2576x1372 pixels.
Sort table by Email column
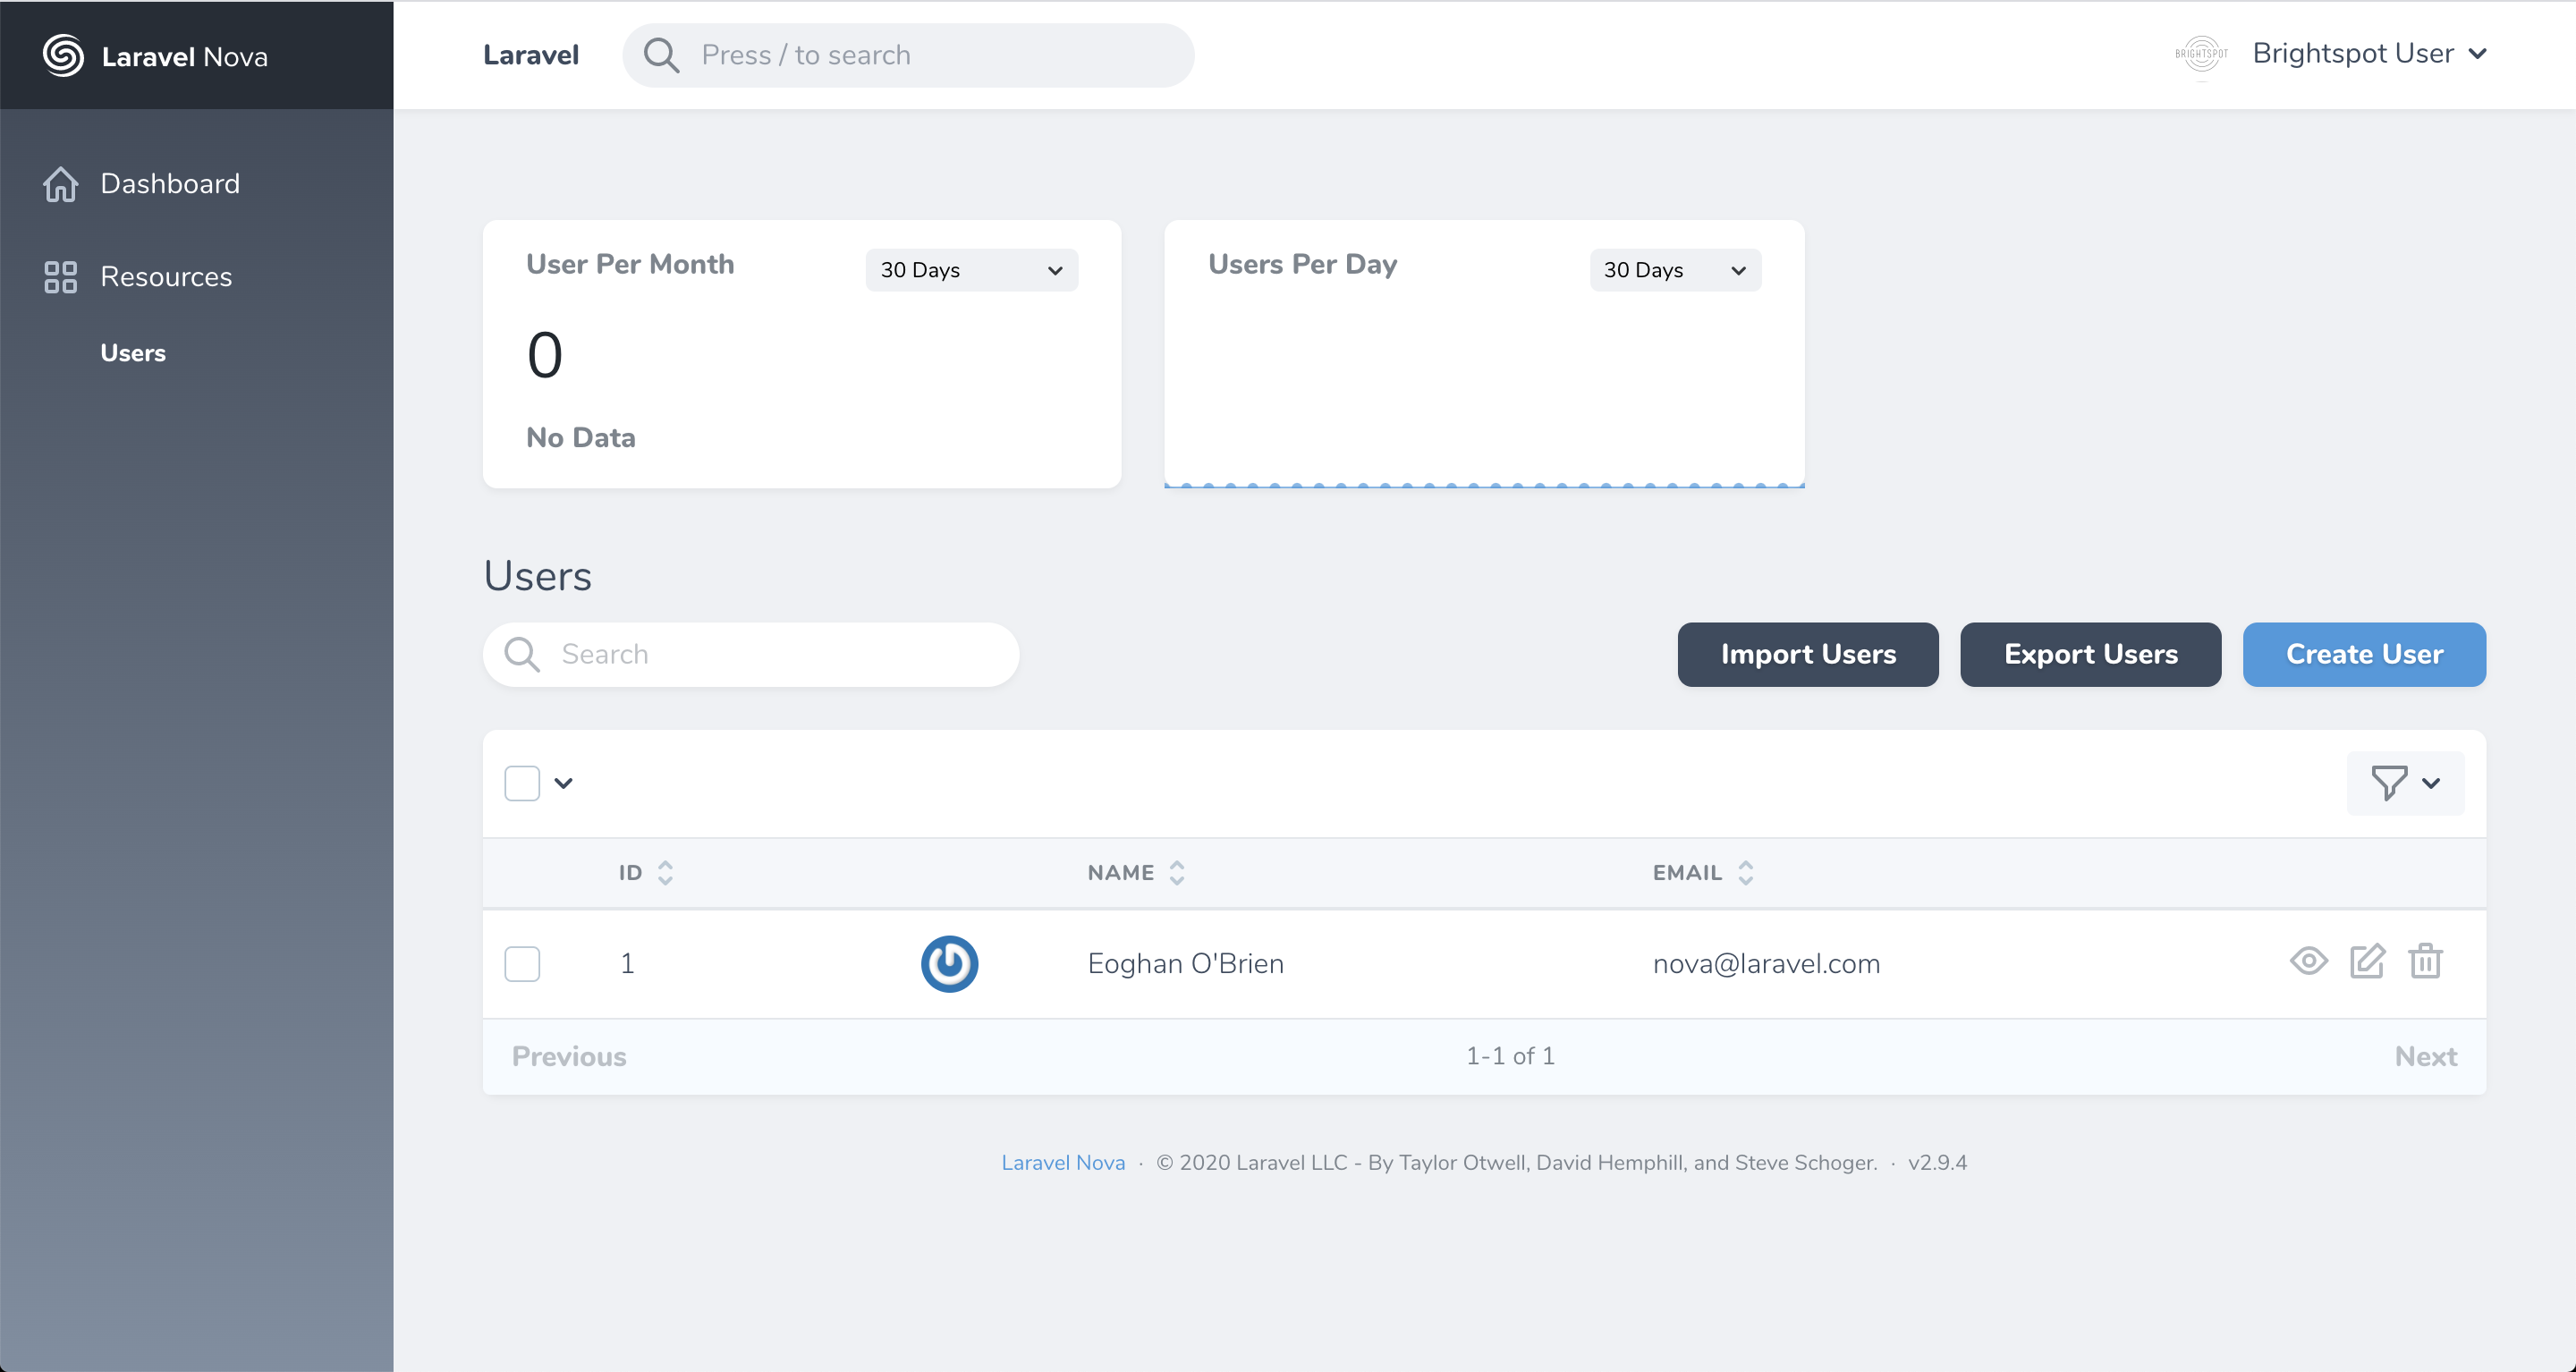pyautogui.click(x=1745, y=873)
